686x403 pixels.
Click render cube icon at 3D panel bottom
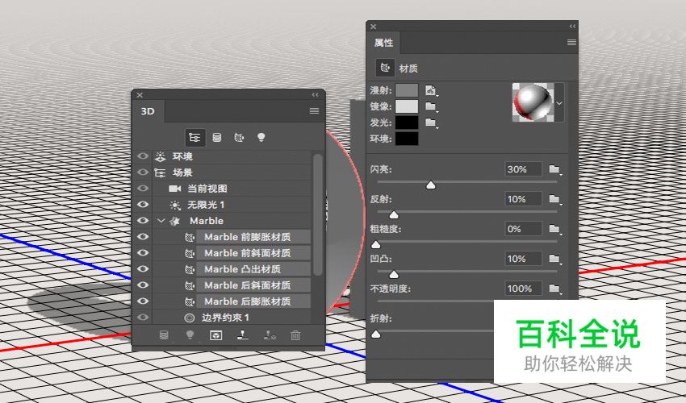point(216,335)
